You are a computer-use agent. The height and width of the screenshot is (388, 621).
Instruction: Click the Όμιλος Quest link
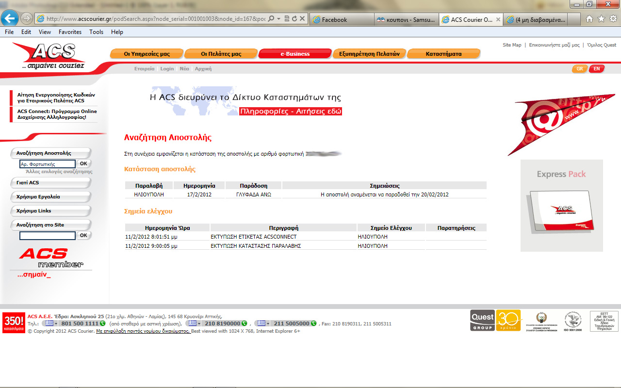pos(602,45)
